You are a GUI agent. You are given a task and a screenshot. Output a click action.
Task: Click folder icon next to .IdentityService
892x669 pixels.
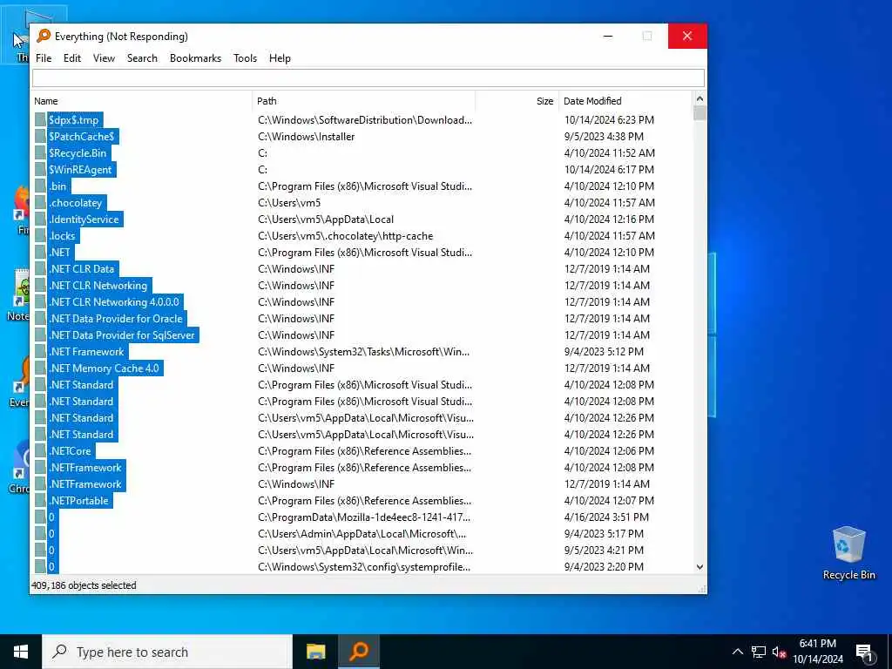tap(40, 219)
